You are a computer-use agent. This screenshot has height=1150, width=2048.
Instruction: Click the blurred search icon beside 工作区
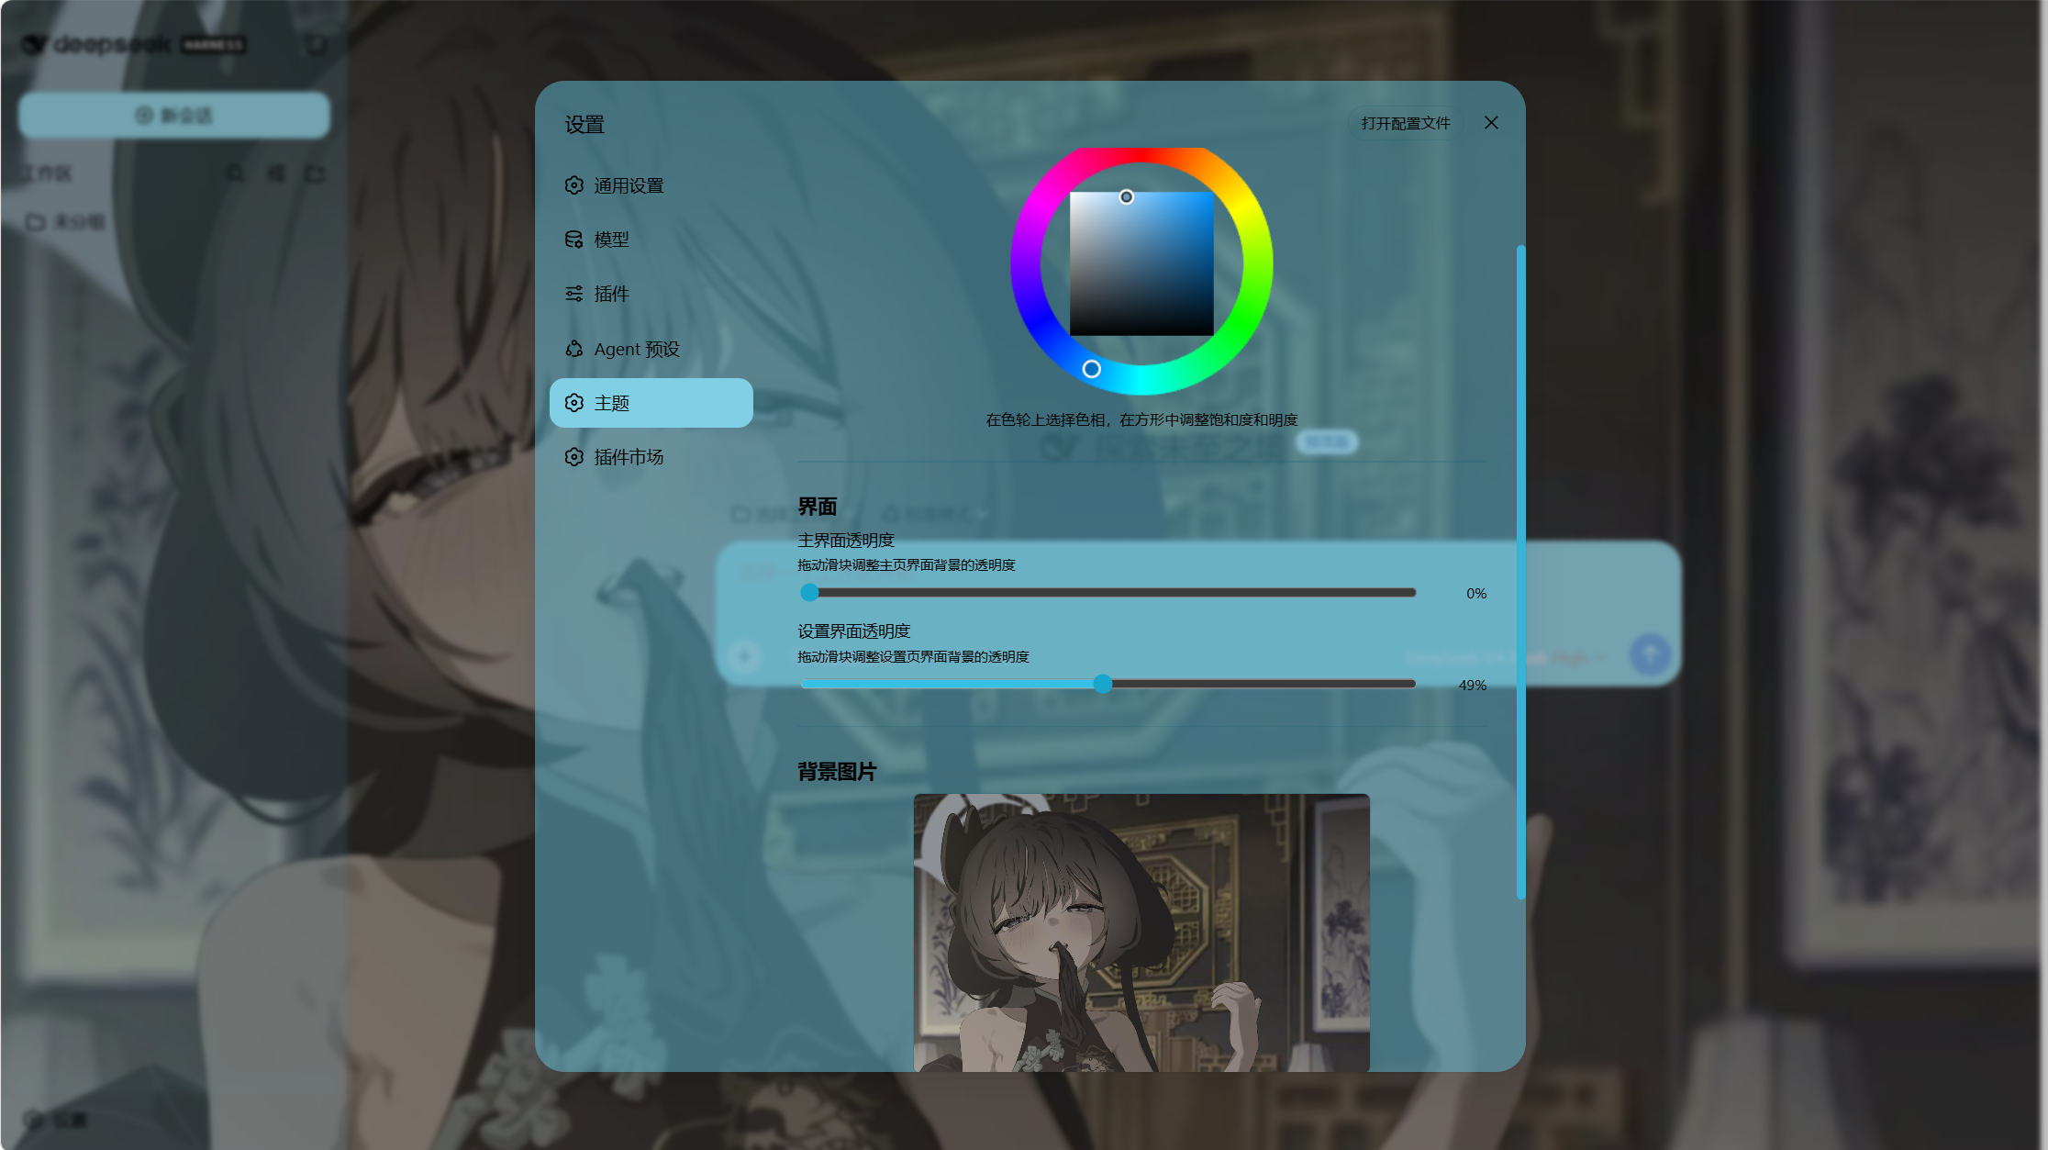tap(236, 173)
